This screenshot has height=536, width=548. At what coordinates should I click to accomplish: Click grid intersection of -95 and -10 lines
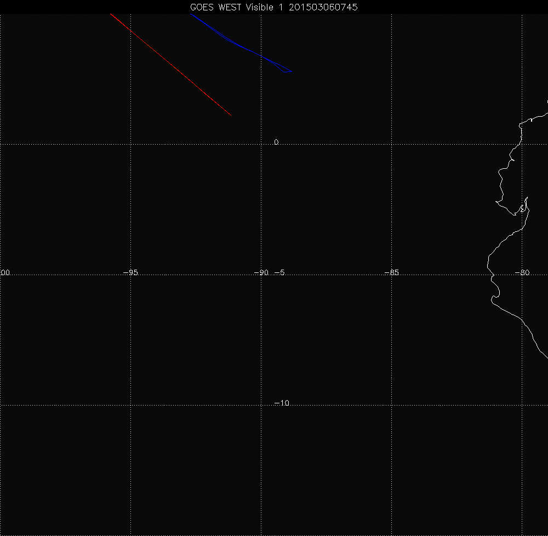tap(130, 406)
